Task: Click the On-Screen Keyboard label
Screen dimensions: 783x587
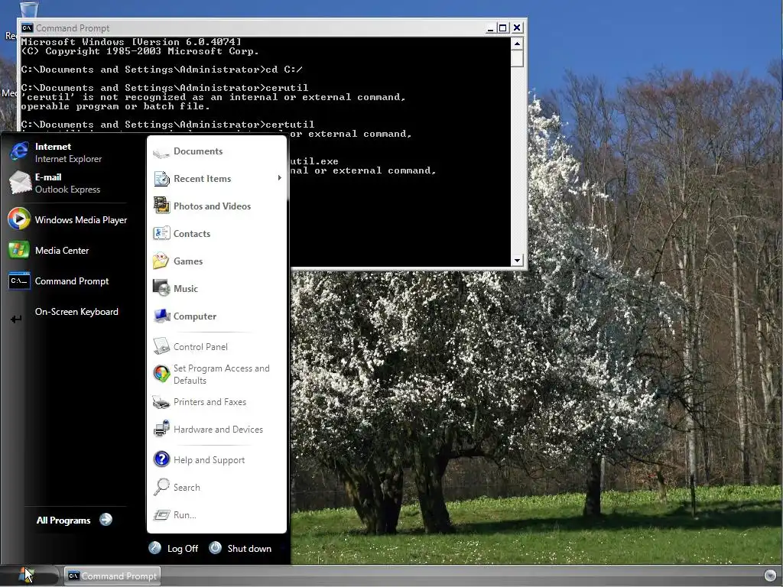Action: pyautogui.click(x=76, y=312)
